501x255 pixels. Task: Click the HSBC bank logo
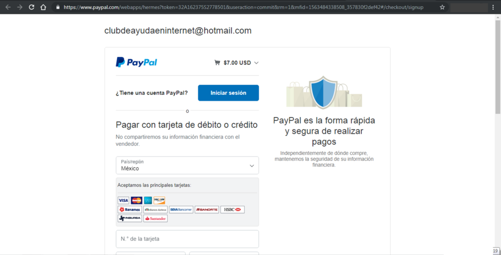point(232,210)
